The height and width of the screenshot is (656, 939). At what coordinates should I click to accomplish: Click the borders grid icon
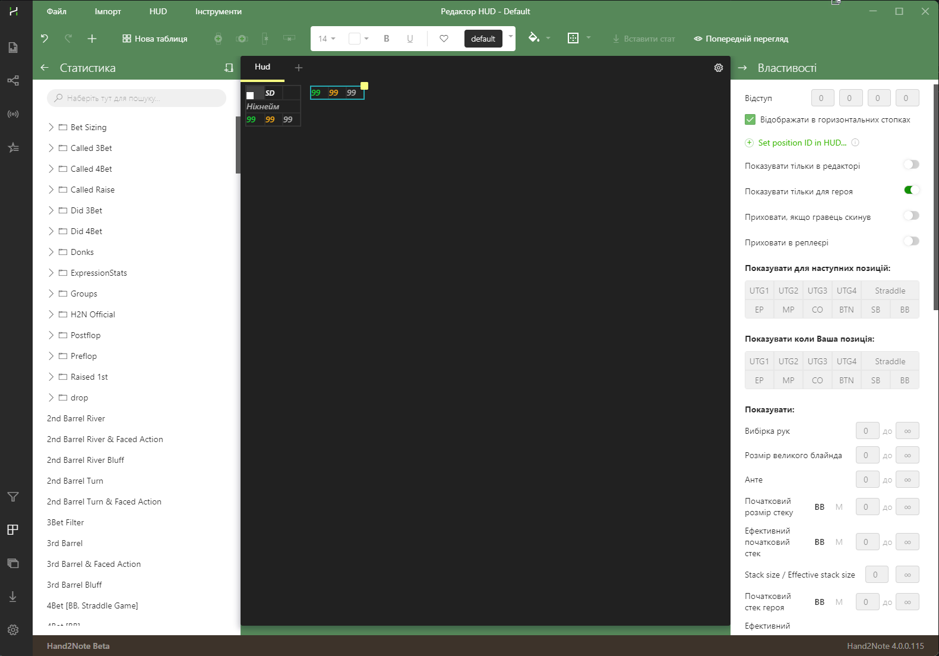pyautogui.click(x=573, y=38)
